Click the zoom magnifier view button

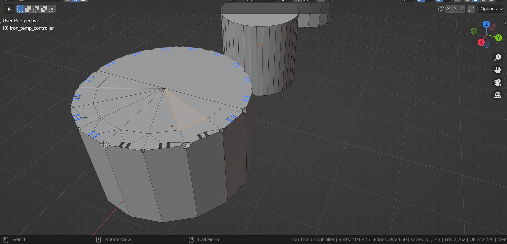pos(498,57)
